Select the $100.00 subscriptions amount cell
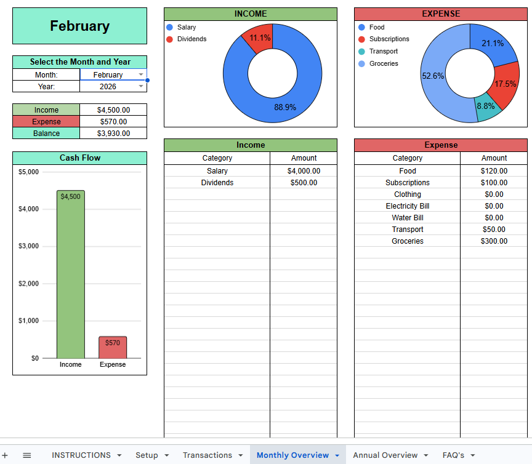 coord(494,183)
